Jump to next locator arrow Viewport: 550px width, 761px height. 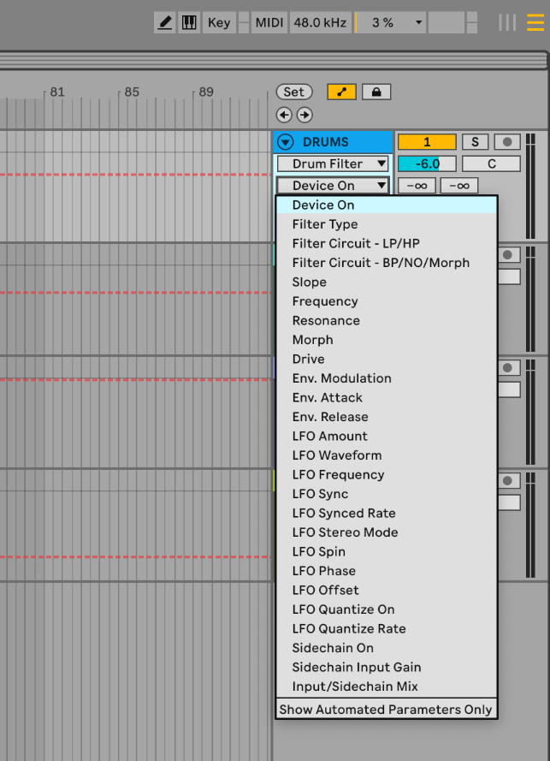[x=305, y=115]
